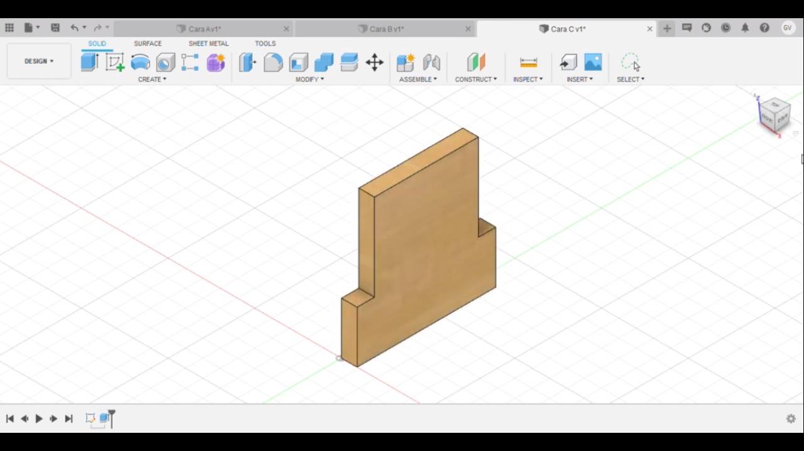This screenshot has width=804, height=451.
Task: Select the Shell tool
Action: click(x=298, y=62)
